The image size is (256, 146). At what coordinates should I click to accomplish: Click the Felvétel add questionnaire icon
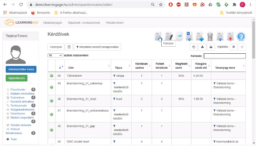(x=158, y=36)
